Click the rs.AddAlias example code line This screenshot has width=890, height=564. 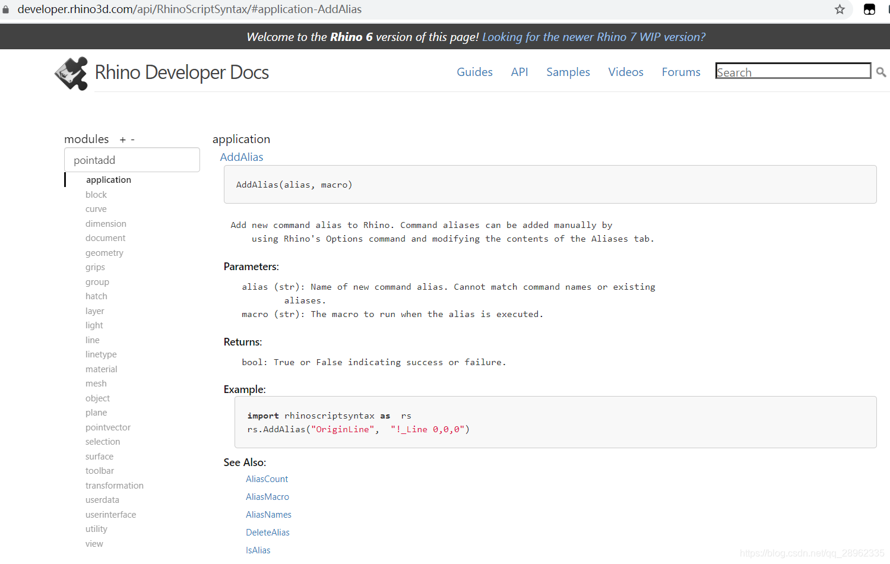(x=358, y=429)
